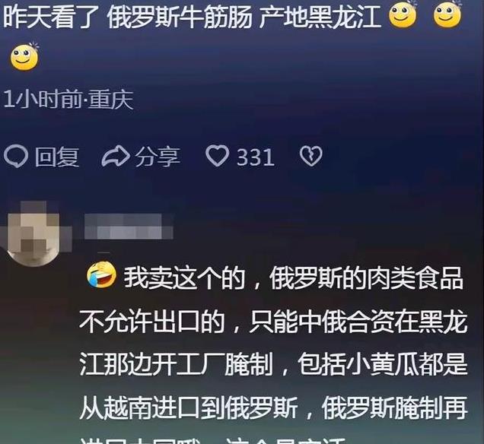The width and height of the screenshot is (484, 444).
Task: Select the reply line 江那边开工厂腌制
Action: tap(273, 365)
